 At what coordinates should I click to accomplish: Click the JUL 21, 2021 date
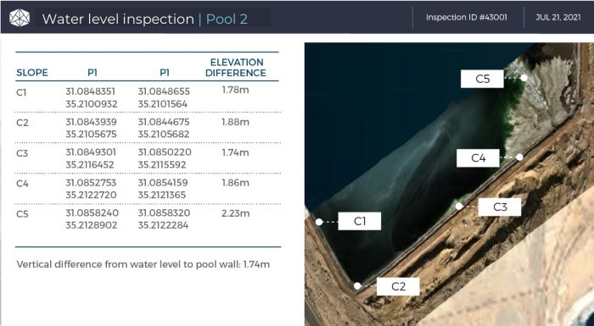[558, 18]
